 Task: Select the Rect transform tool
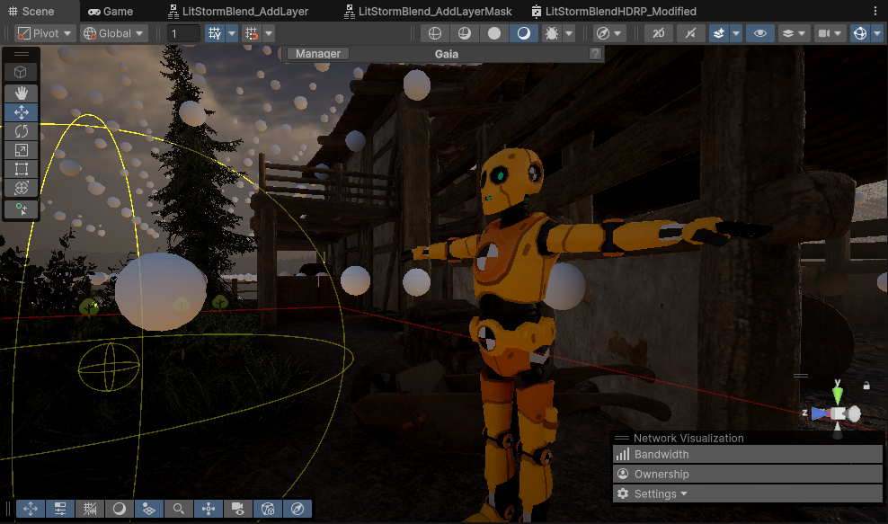(x=21, y=169)
